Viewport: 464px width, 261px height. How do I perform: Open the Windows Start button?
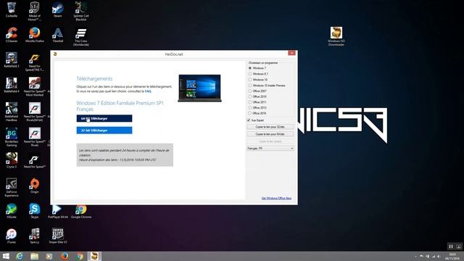tap(6, 256)
